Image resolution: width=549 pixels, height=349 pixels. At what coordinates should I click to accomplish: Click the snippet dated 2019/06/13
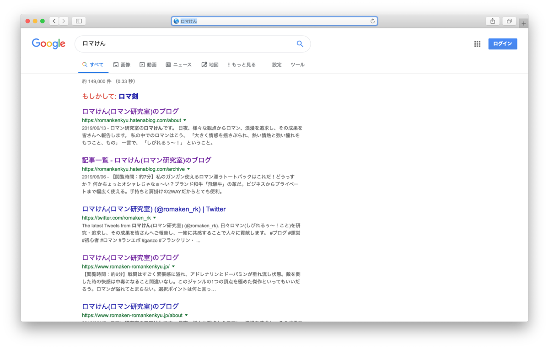click(192, 135)
